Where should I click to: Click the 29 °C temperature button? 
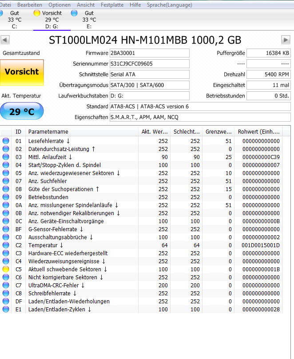click(x=22, y=111)
